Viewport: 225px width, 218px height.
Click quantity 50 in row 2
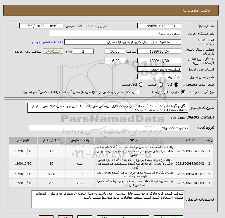pyautogui.click(x=52, y=164)
